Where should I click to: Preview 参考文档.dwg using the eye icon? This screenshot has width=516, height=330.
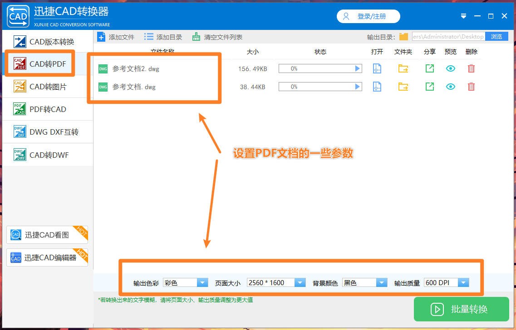(x=450, y=87)
